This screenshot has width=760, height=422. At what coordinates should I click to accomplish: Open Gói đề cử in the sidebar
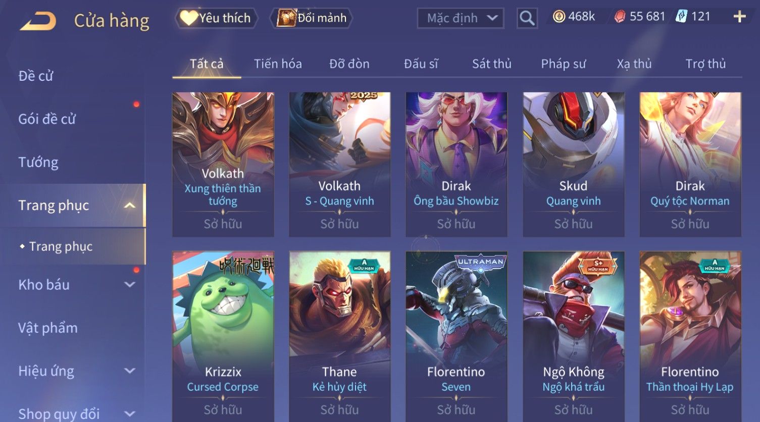click(47, 119)
